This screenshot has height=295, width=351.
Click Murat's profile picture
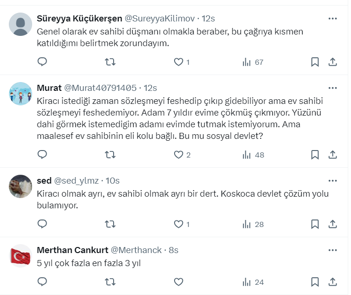click(x=20, y=94)
